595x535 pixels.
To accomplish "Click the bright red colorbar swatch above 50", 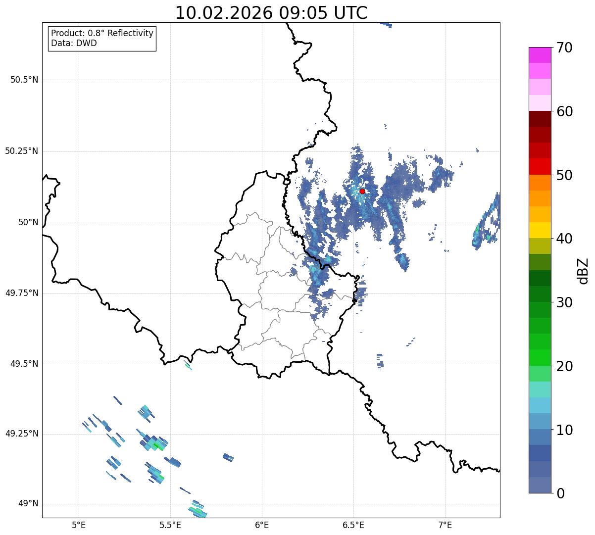I will 540,166.
